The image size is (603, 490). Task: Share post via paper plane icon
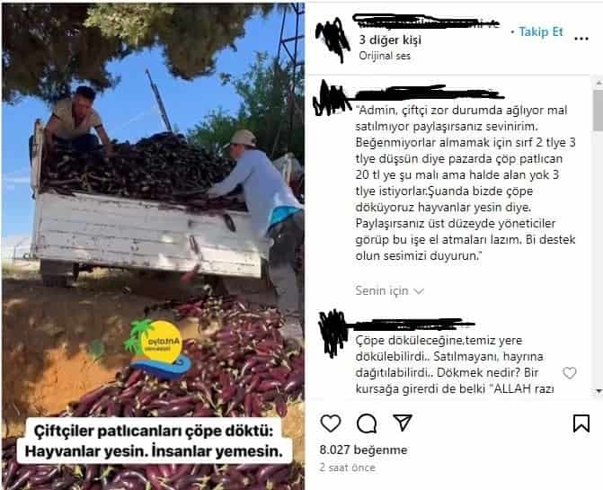coord(403,423)
